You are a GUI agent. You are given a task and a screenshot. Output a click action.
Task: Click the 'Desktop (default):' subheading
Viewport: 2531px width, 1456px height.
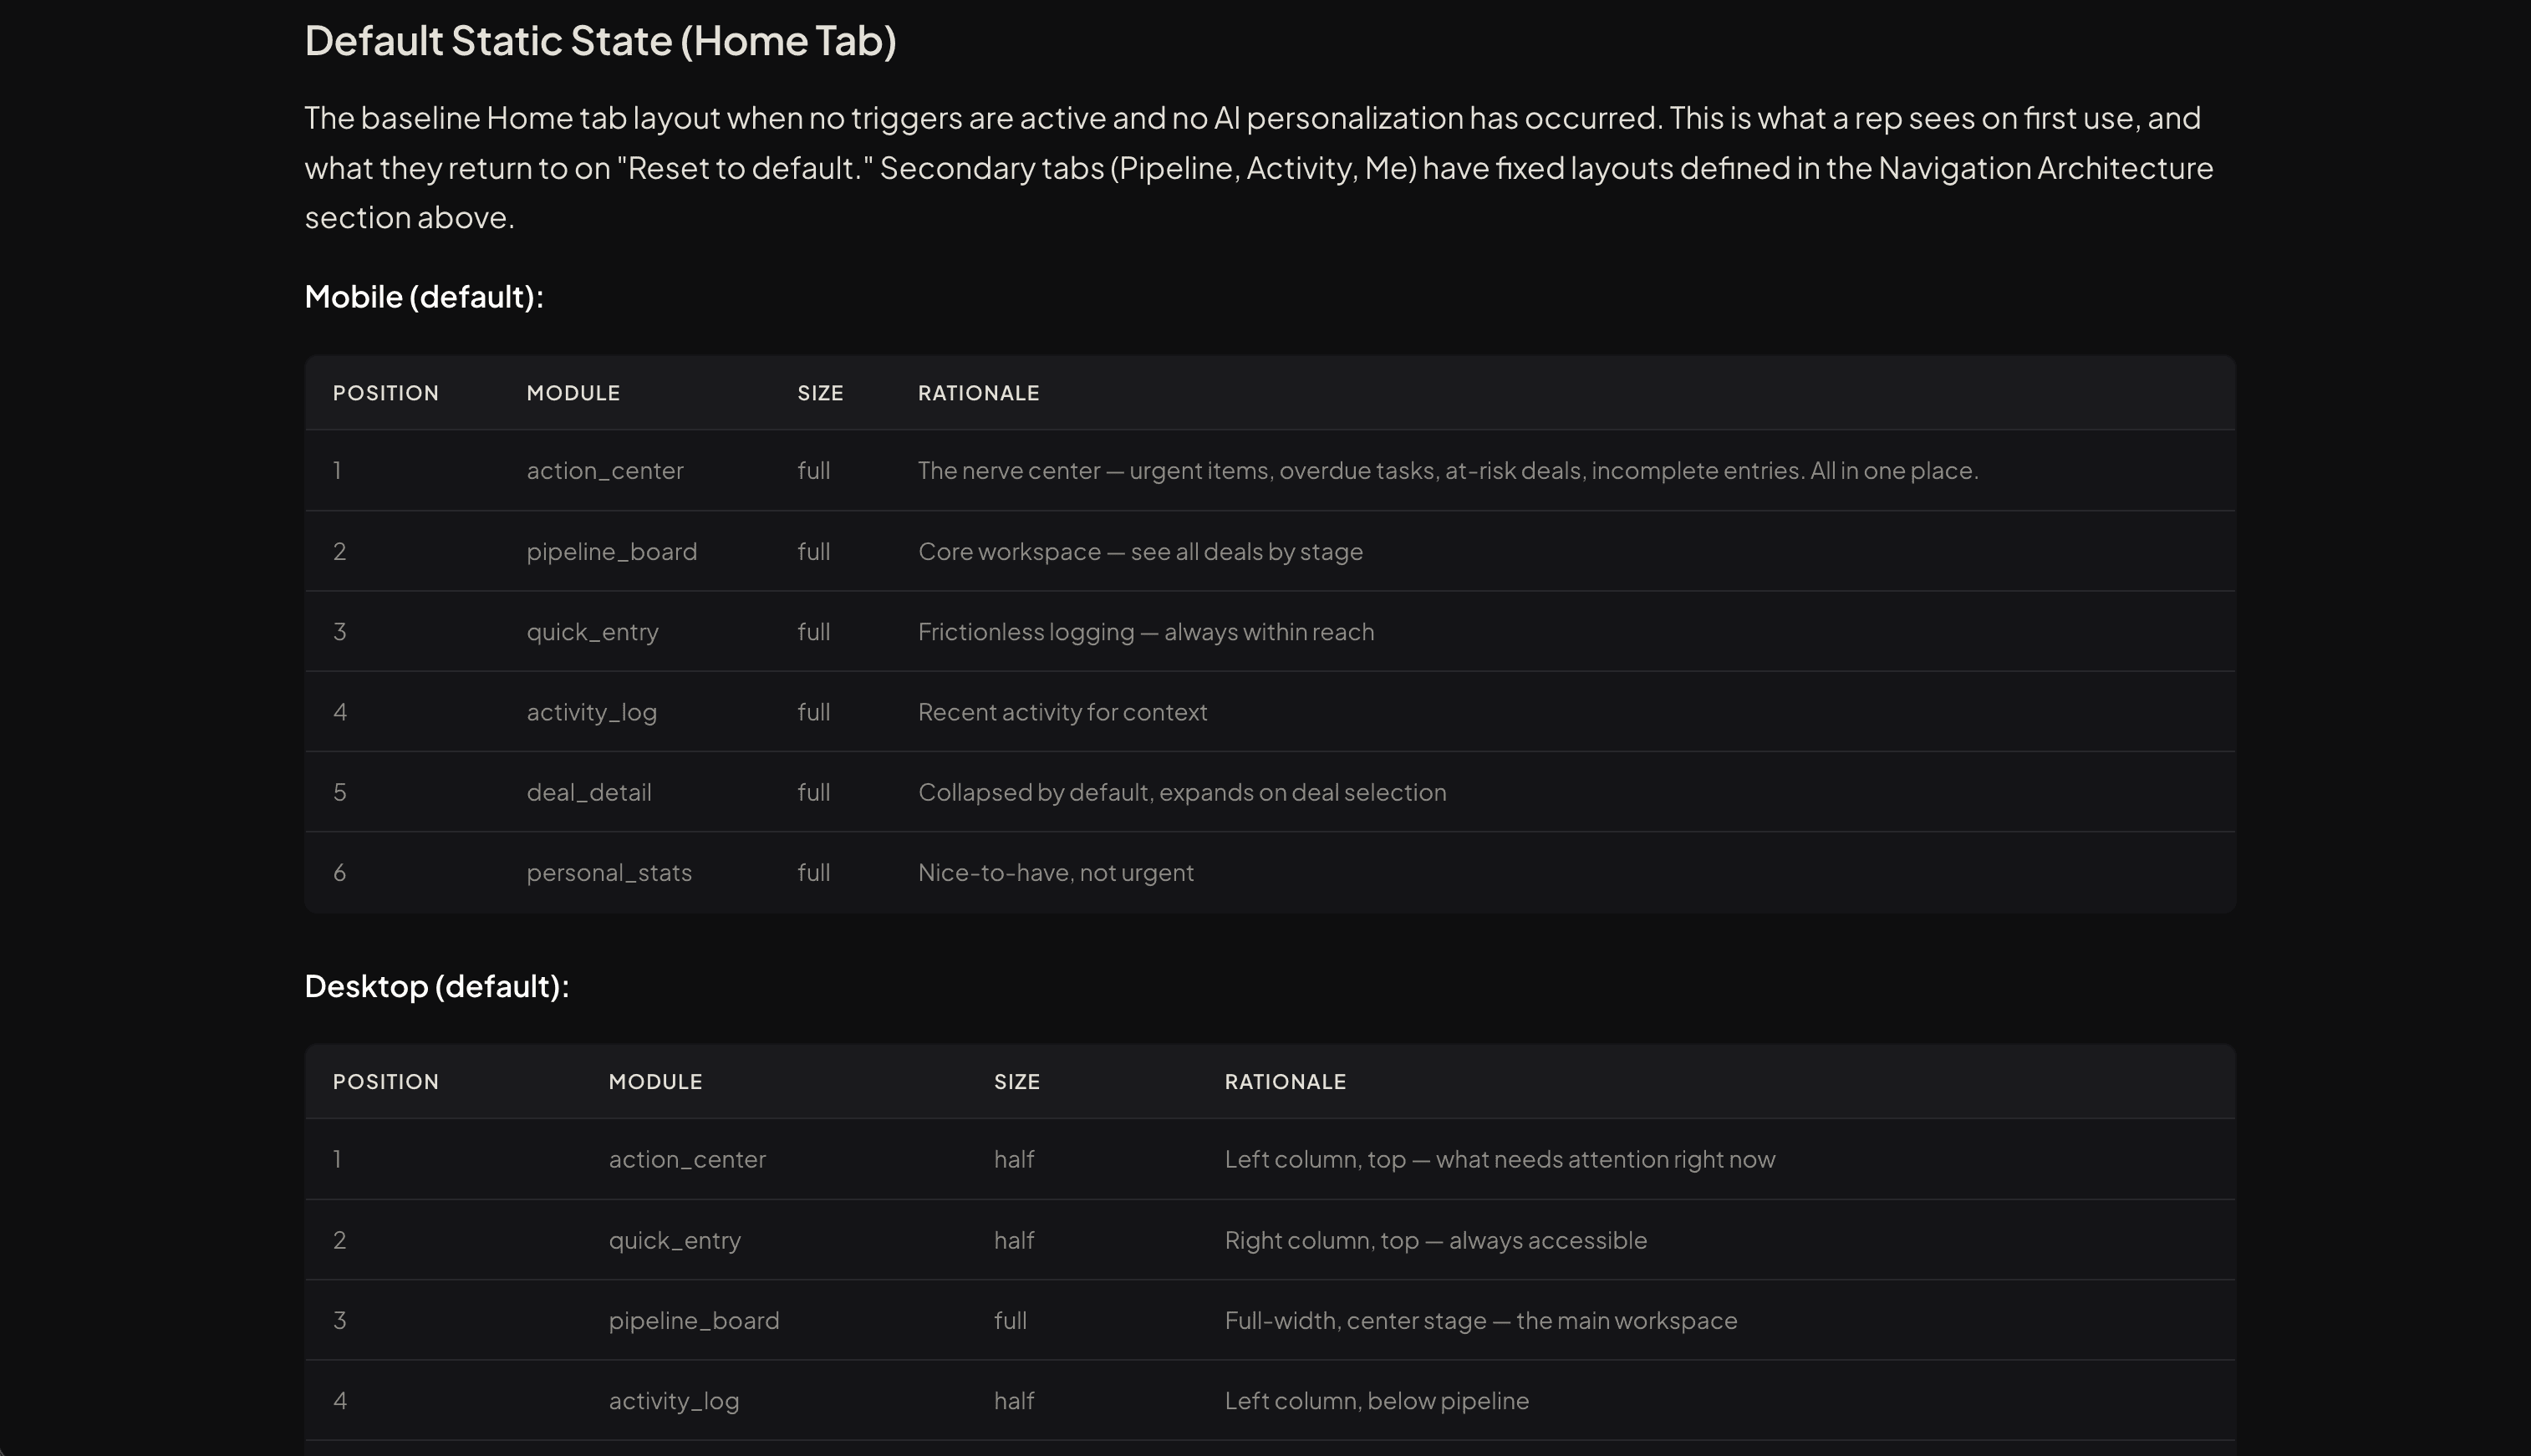pyautogui.click(x=436, y=986)
